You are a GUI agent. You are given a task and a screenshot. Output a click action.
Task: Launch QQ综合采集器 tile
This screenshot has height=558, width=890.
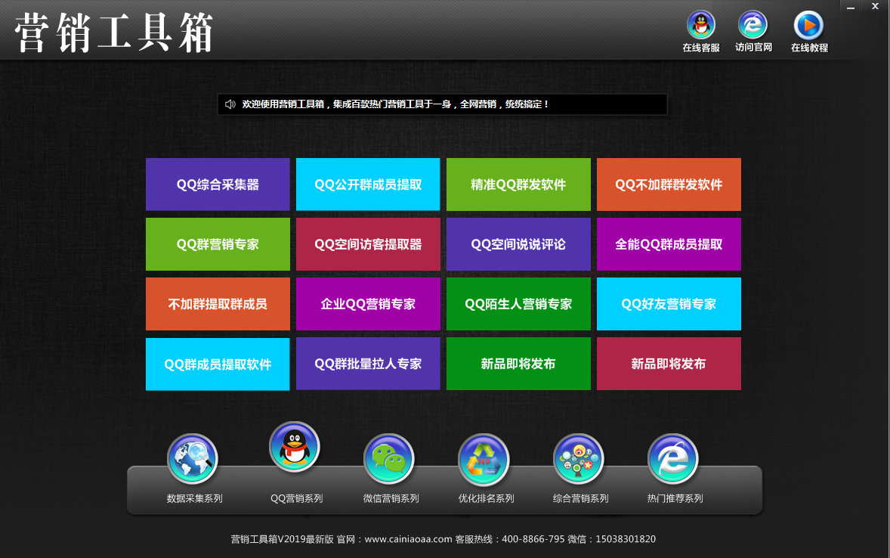(218, 184)
